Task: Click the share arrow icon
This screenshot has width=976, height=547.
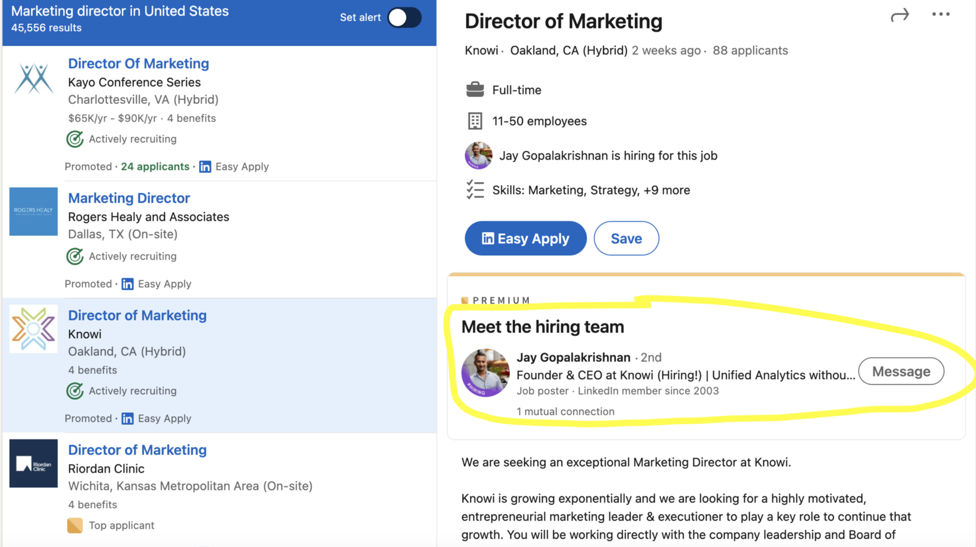Action: [x=900, y=15]
